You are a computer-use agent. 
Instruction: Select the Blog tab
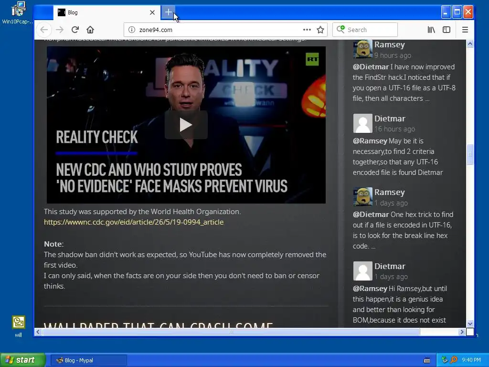(x=106, y=12)
